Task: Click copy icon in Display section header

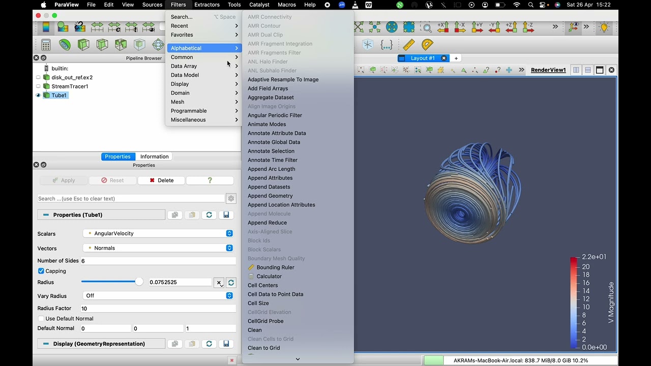Action: click(x=174, y=344)
